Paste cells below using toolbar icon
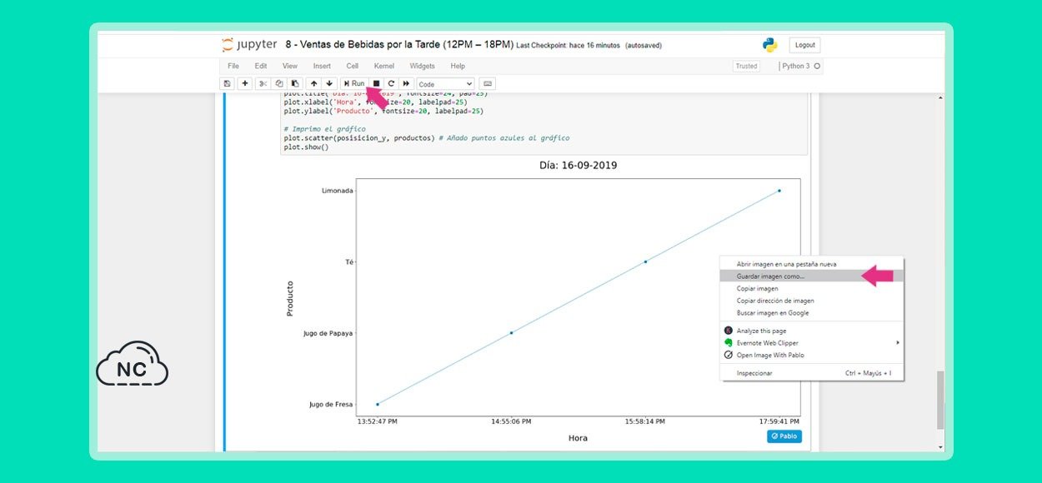The image size is (1042, 483). tap(295, 83)
